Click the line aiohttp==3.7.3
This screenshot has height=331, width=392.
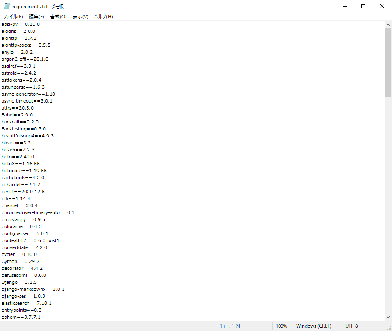click(x=19, y=38)
